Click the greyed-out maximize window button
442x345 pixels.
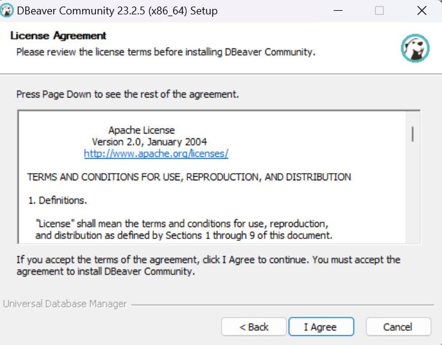click(x=379, y=11)
